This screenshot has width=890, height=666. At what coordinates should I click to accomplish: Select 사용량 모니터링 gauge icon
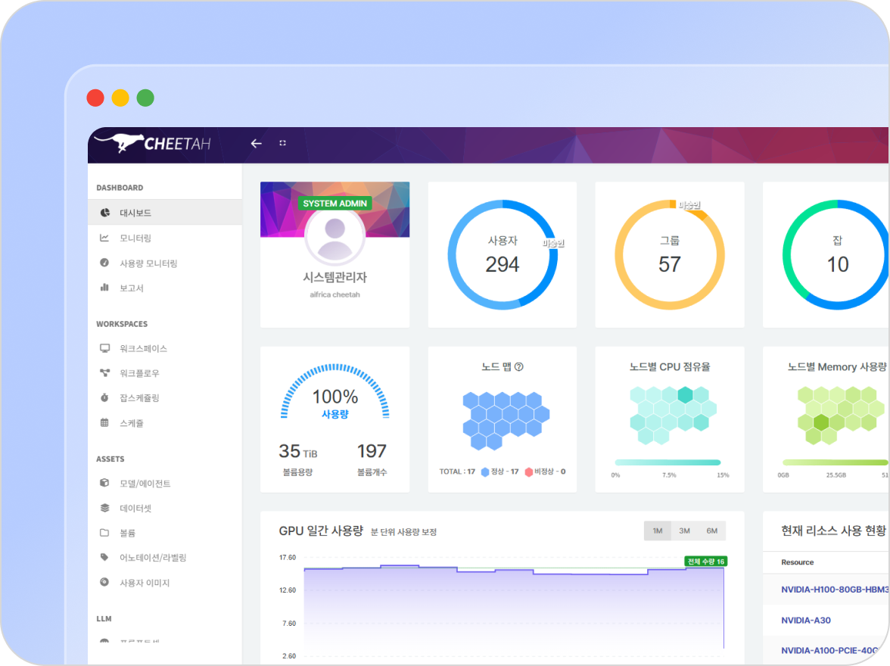coord(104,263)
